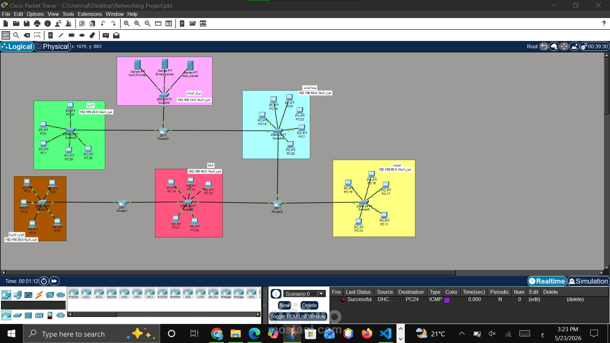The height and width of the screenshot is (343, 610).
Task: Paste with the clipboard paste icon
Action: coord(92,24)
